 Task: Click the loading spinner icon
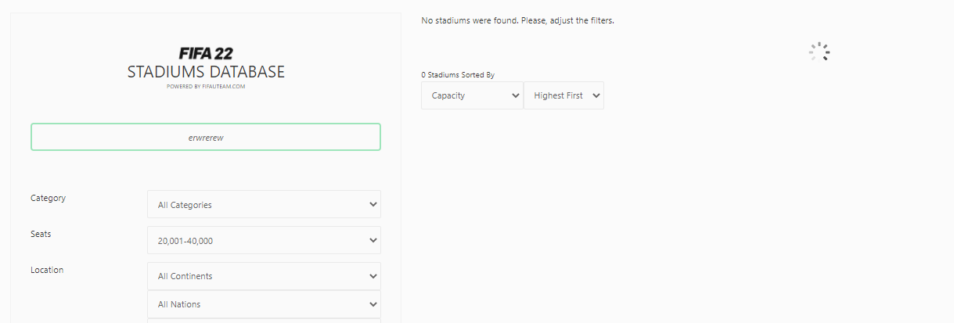point(819,52)
